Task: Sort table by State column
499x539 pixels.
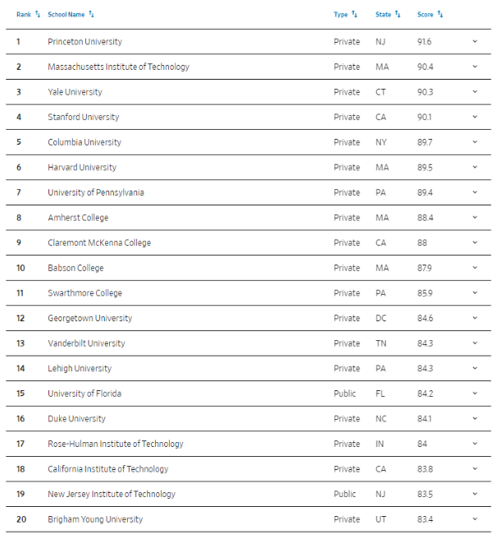Action: pos(388,14)
